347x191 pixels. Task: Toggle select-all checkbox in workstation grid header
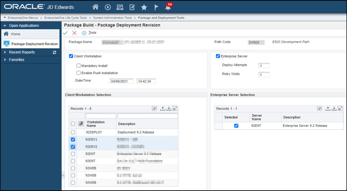pos(73,124)
